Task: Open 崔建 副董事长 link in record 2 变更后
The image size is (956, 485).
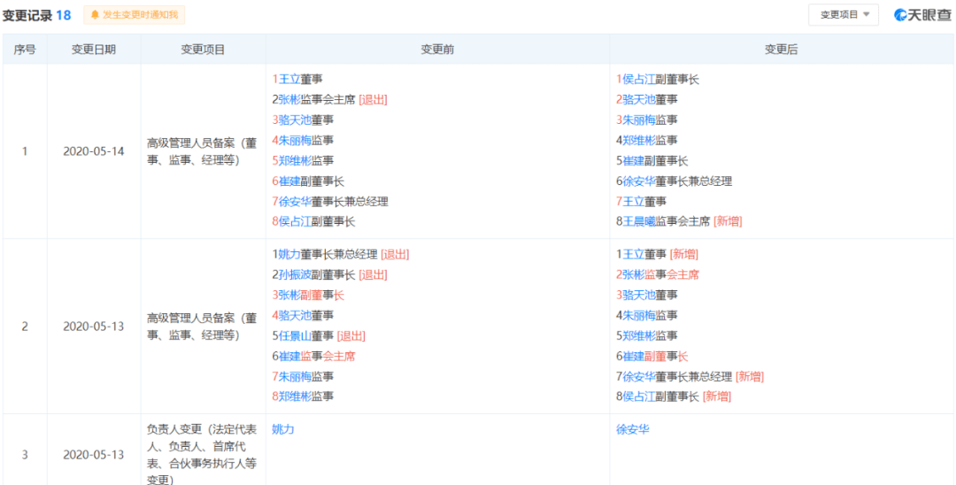Action: (x=634, y=356)
